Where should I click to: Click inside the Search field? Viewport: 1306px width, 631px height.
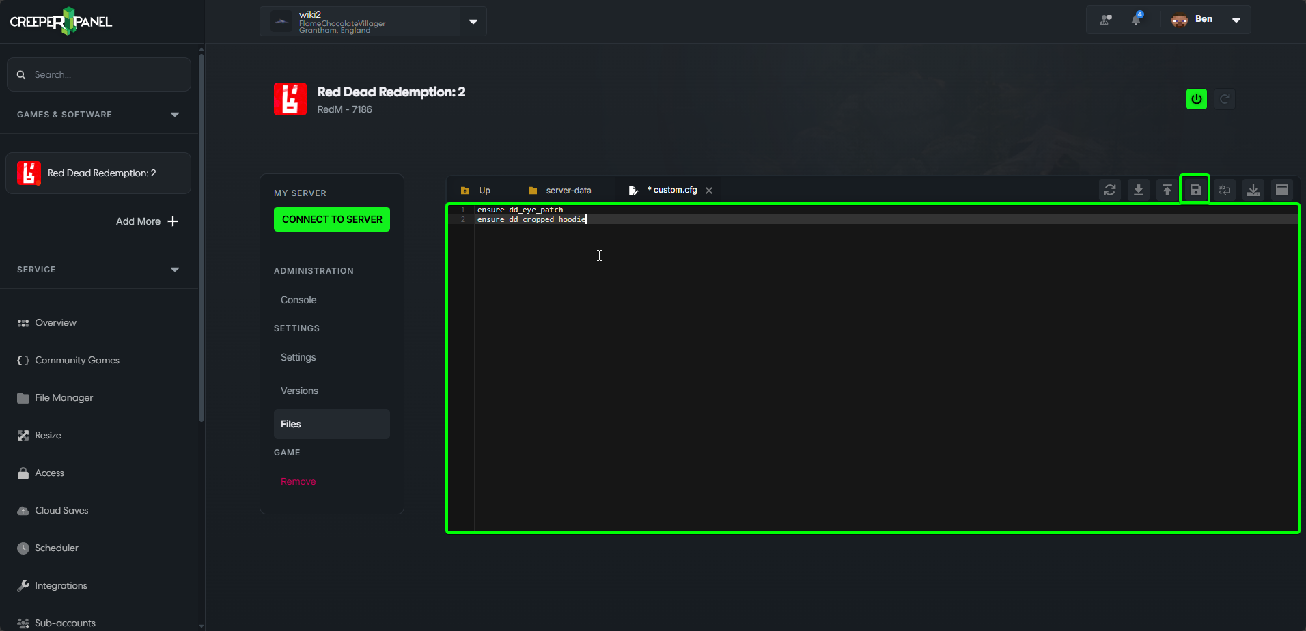click(x=98, y=74)
